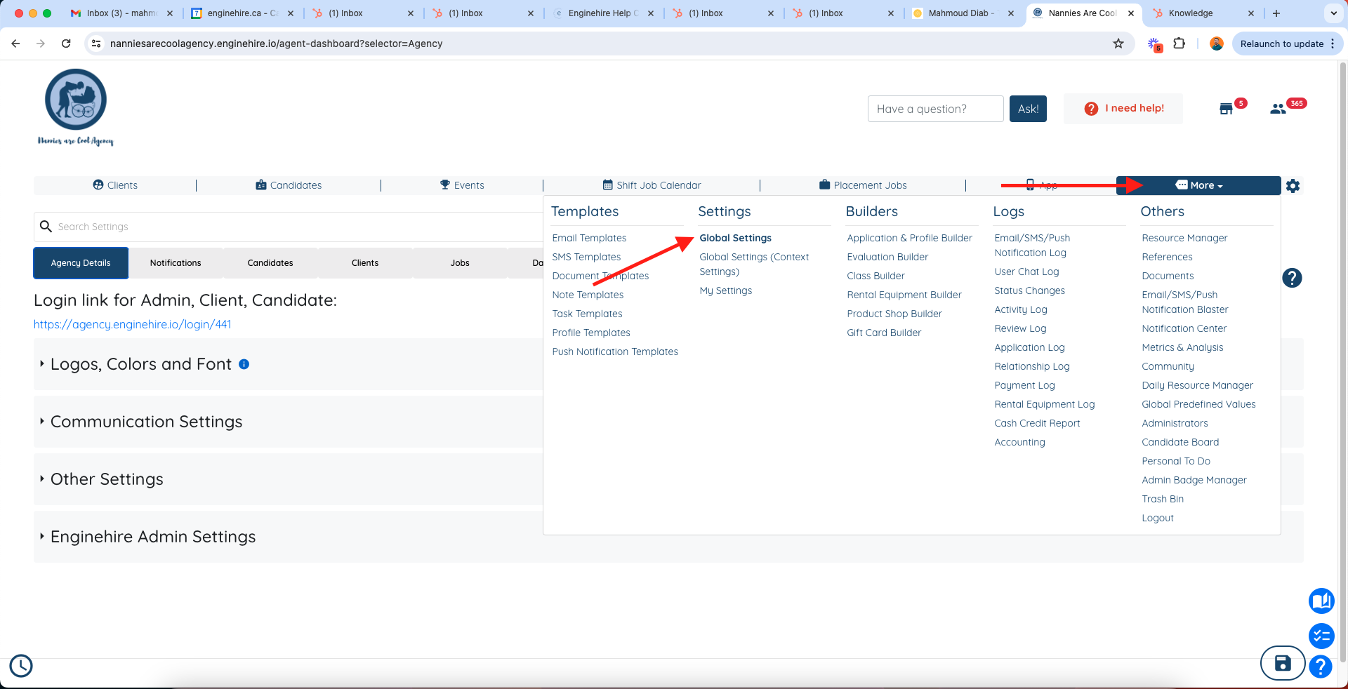1348x689 pixels.
Task: Open Push Notification Templates
Action: click(x=615, y=352)
